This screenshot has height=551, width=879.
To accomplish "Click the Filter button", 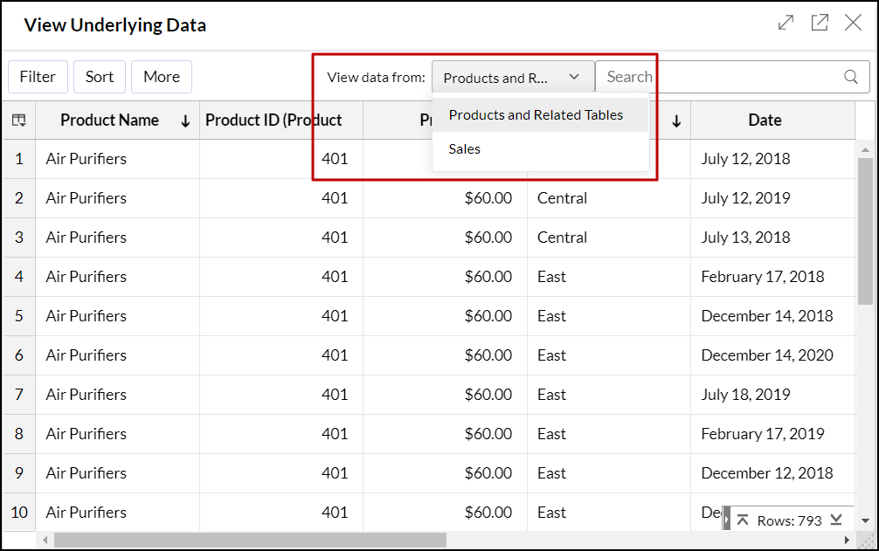I will pyautogui.click(x=38, y=77).
